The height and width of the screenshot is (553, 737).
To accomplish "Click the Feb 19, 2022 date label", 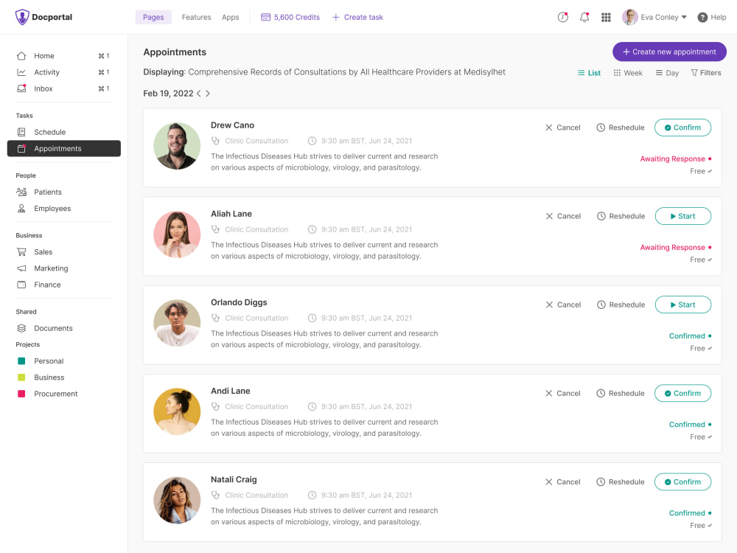I will click(168, 94).
